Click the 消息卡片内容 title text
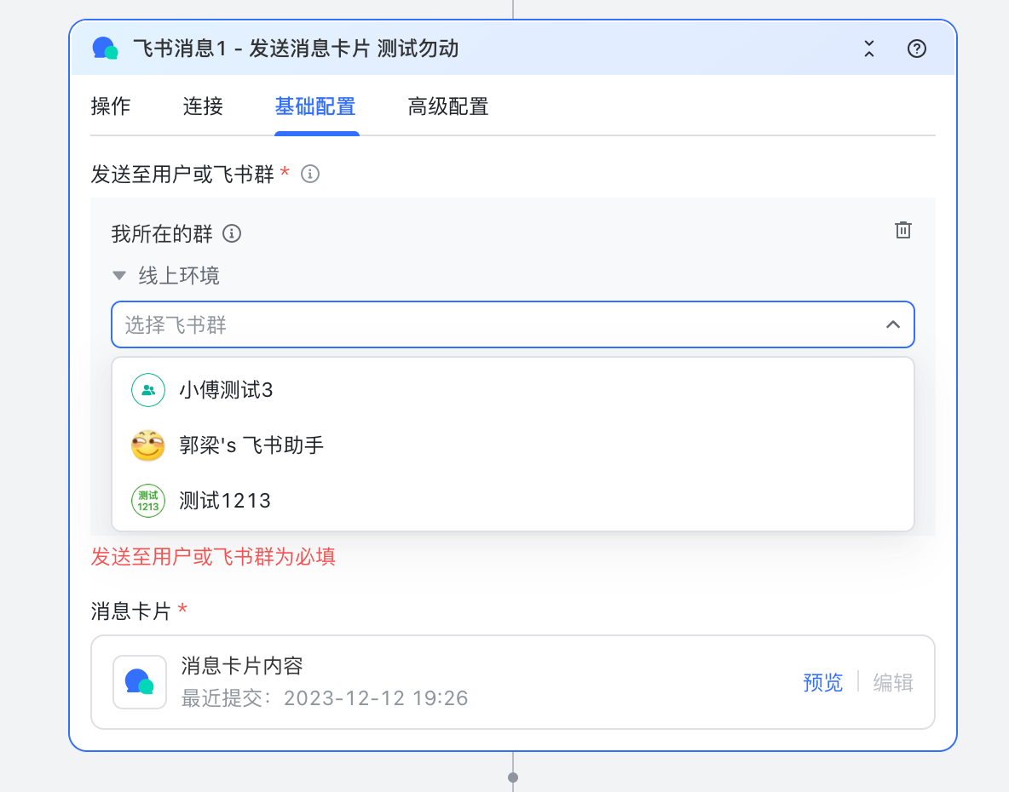 (x=242, y=665)
